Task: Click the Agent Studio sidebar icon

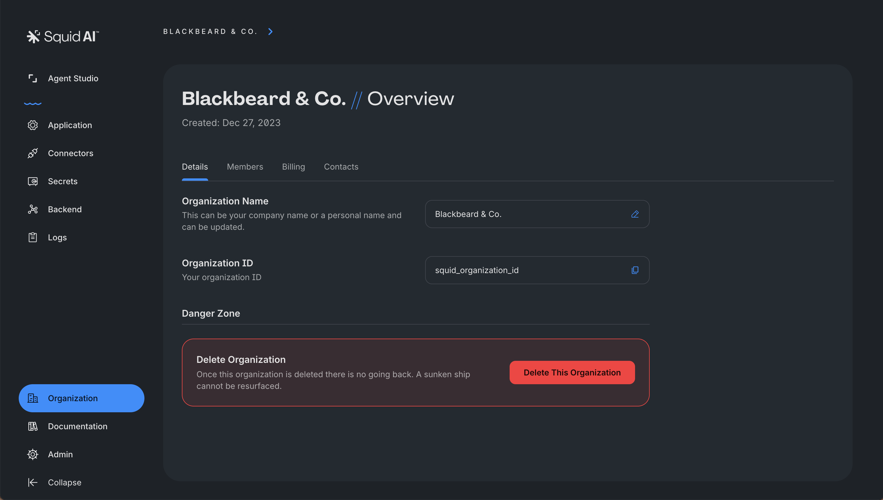Action: click(33, 78)
